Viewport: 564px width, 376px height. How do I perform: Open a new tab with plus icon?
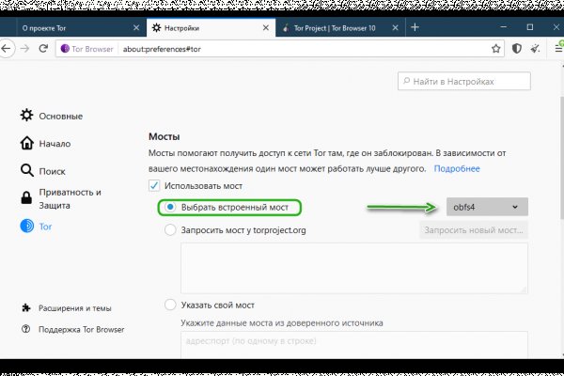pyautogui.click(x=414, y=28)
